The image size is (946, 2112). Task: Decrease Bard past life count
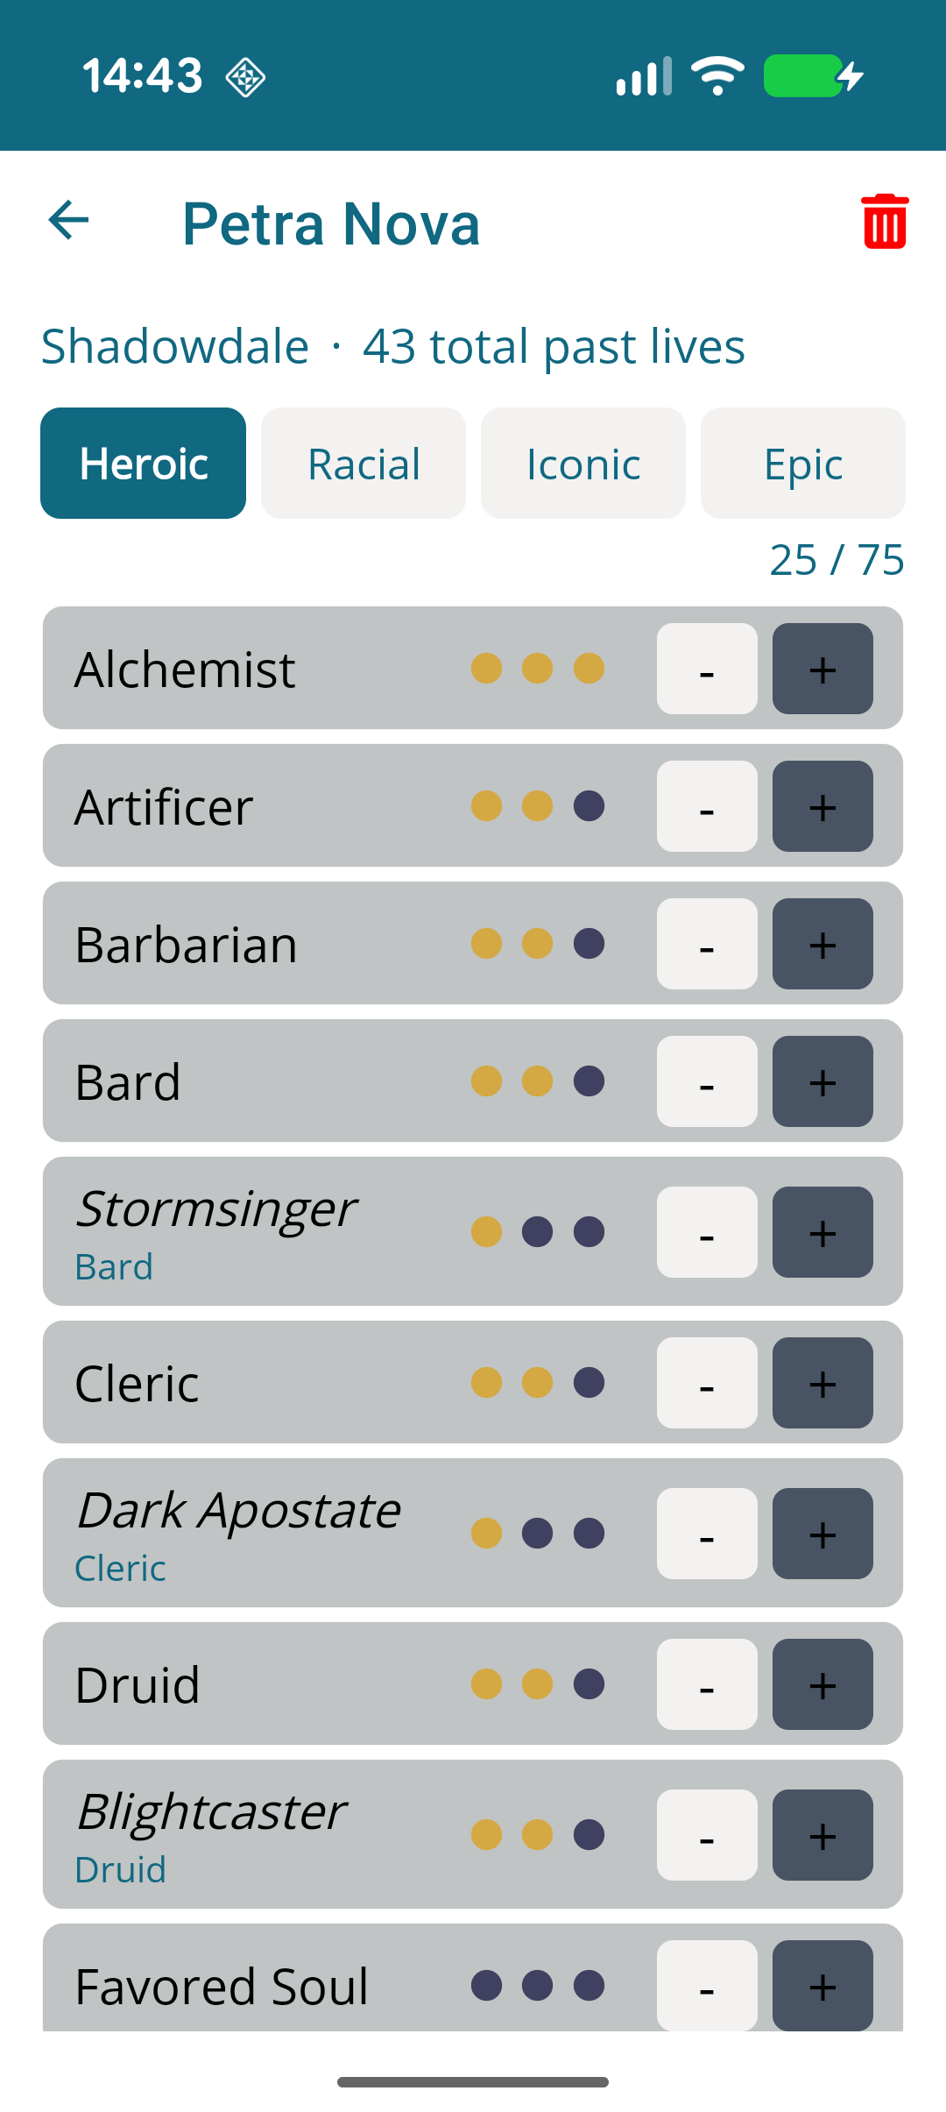coord(707,1081)
